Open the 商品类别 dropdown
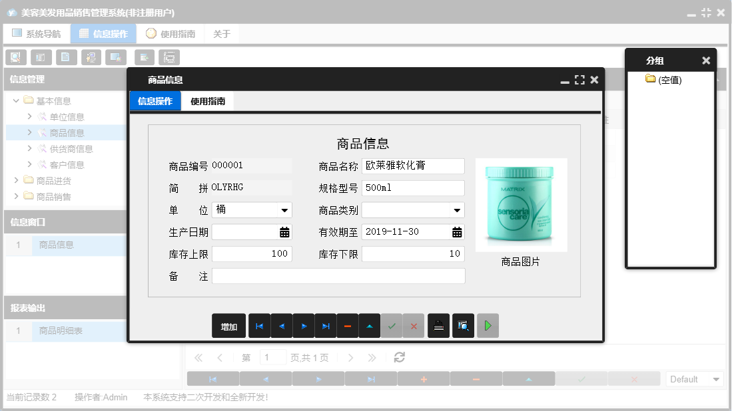This screenshot has width=732, height=411. click(458, 209)
